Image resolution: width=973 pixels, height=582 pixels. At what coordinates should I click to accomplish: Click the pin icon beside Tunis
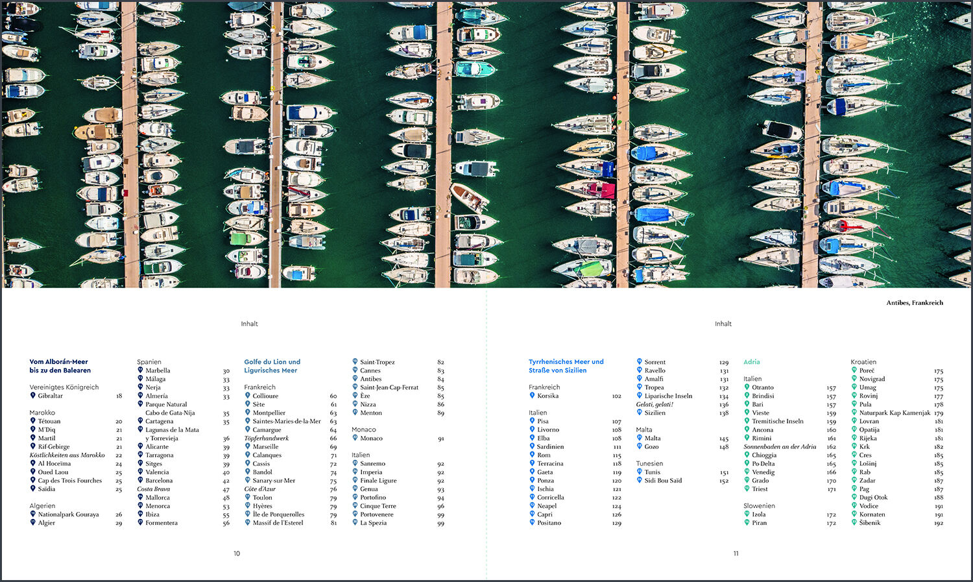point(639,472)
